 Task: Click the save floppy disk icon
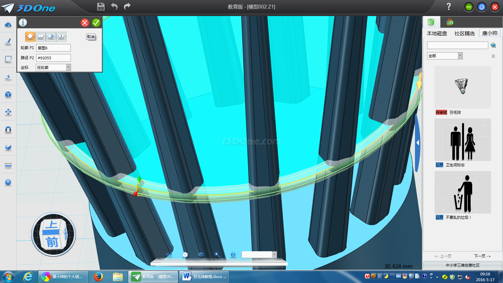[x=101, y=7]
